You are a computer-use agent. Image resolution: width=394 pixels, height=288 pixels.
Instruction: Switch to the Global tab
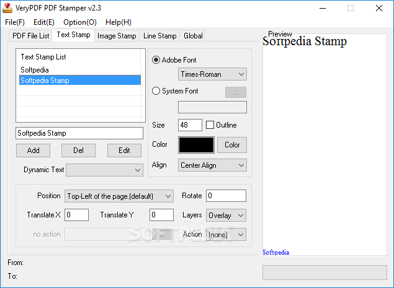pyautogui.click(x=193, y=36)
